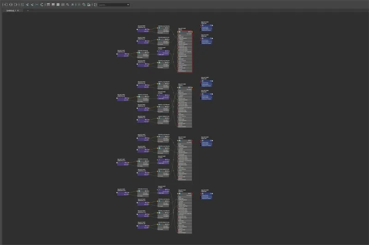The width and height of the screenshot is (369, 245).
Task: Select the purple bump node in the top group
Action: (163, 53)
